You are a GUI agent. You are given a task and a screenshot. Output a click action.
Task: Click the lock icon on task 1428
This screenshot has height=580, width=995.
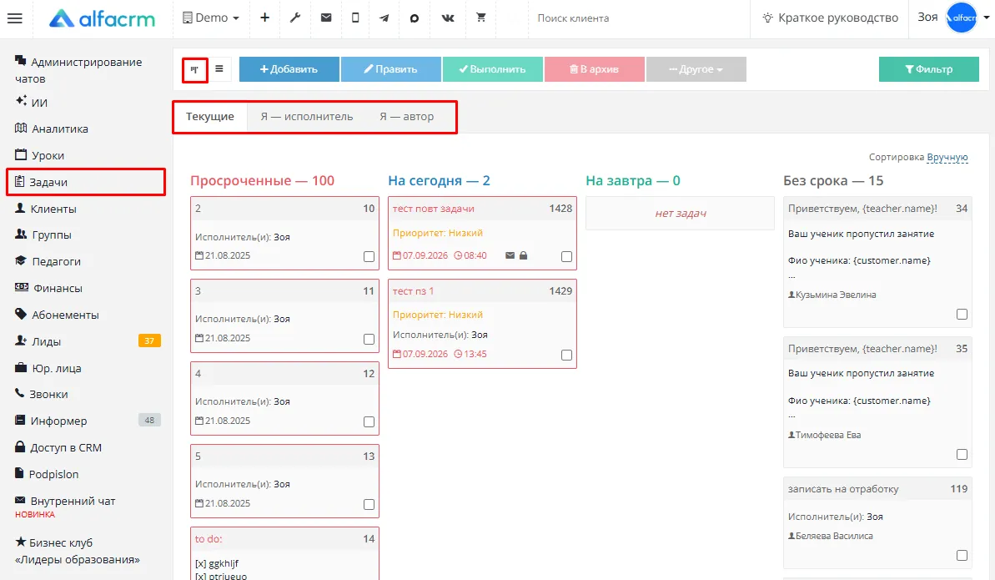[524, 255]
